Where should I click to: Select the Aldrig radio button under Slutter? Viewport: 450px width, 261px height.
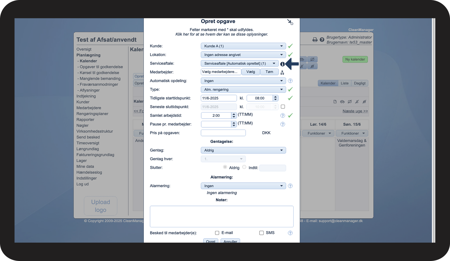tap(225, 167)
